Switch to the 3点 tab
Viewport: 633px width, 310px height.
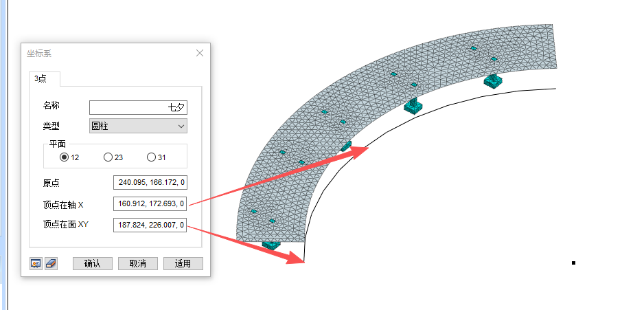pos(41,79)
